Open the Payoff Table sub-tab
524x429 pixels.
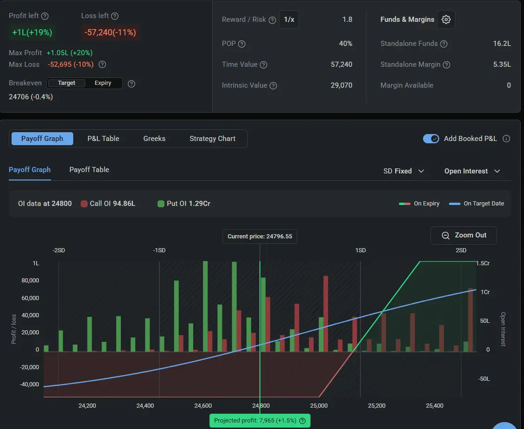tap(89, 170)
